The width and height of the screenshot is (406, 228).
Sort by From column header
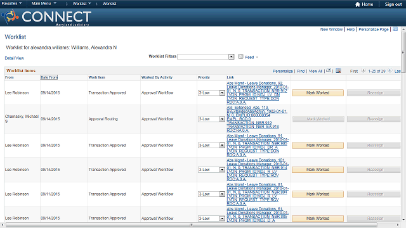[x=10, y=77]
